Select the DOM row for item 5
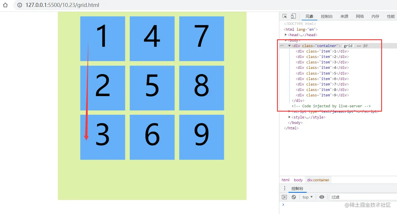The width and height of the screenshot is (397, 214). (x=322, y=73)
